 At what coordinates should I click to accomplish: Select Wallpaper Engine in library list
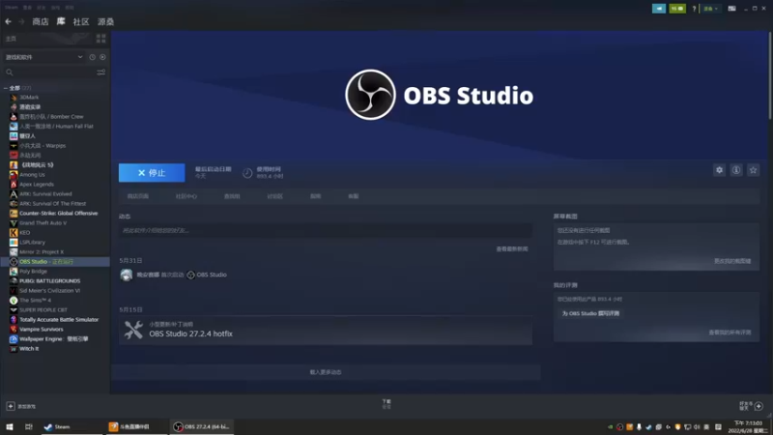pos(54,339)
